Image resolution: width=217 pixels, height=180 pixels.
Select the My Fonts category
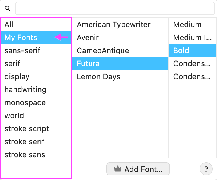point(21,38)
